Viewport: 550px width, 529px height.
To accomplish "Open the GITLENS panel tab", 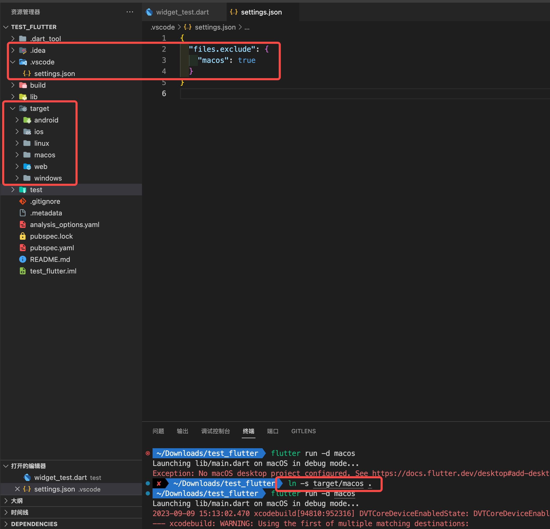I will click(303, 431).
